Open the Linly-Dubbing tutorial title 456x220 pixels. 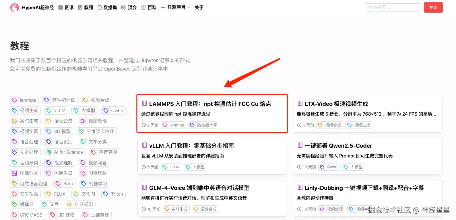click(364, 188)
